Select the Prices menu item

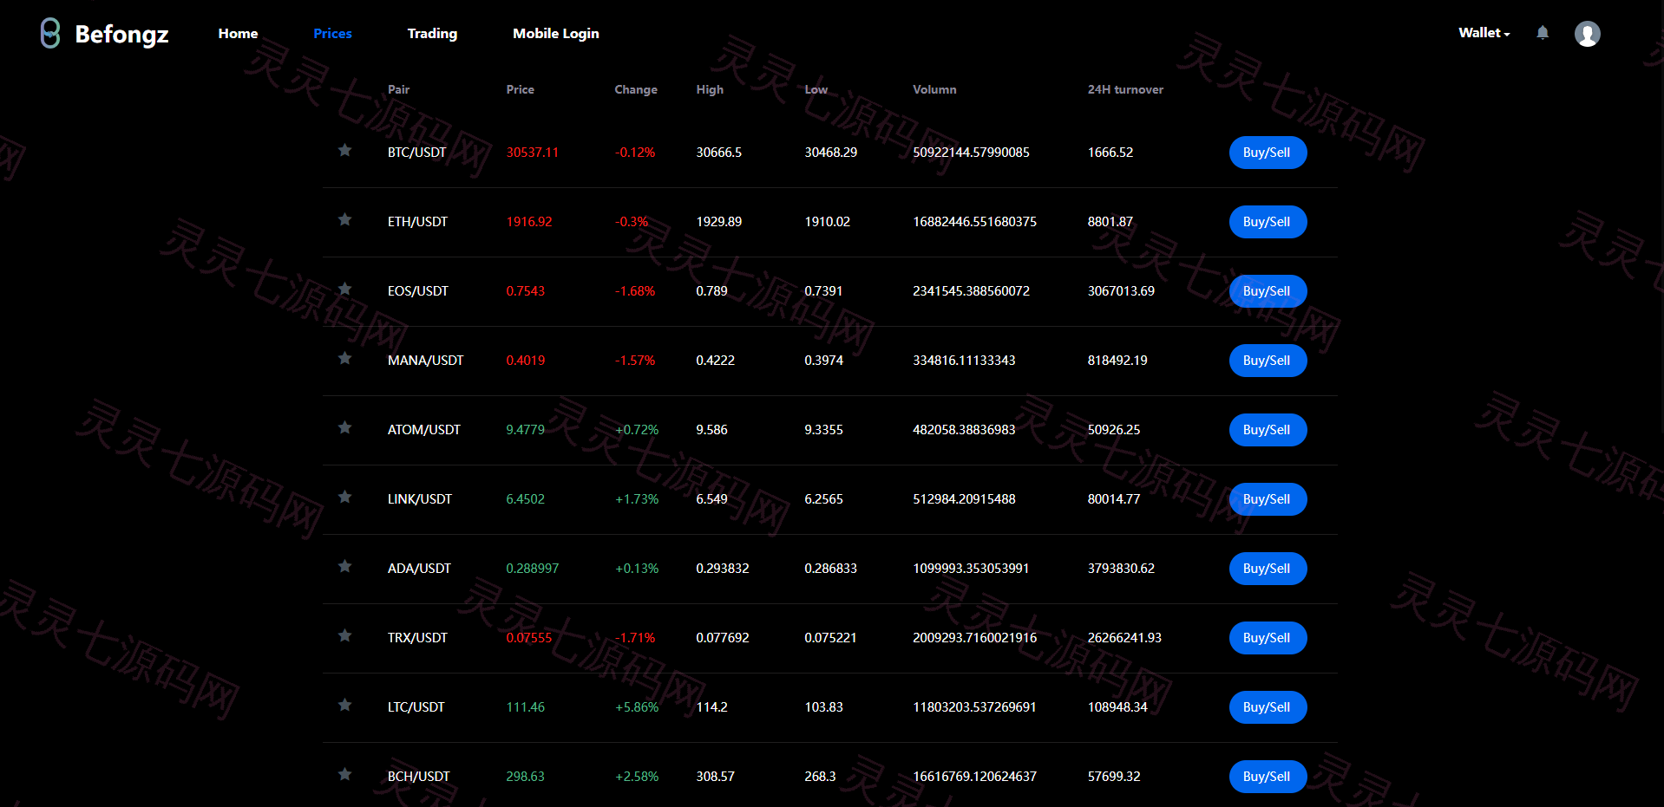[x=332, y=34]
